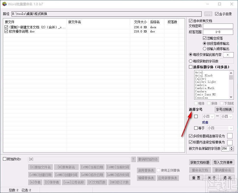Click the ... path browse button
The image size is (238, 193).
pos(208,14)
